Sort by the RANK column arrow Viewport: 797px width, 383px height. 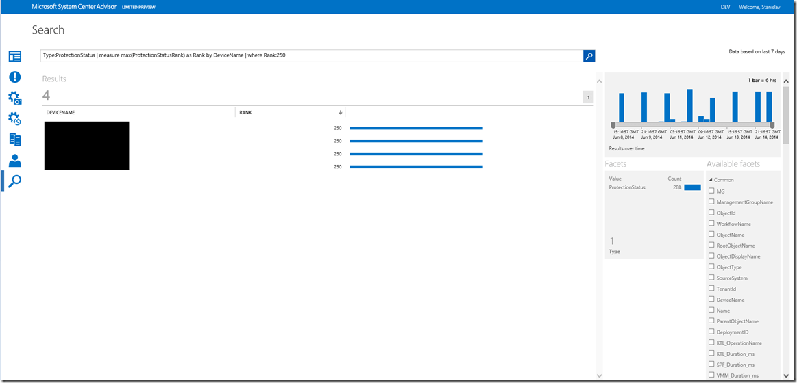click(x=340, y=112)
